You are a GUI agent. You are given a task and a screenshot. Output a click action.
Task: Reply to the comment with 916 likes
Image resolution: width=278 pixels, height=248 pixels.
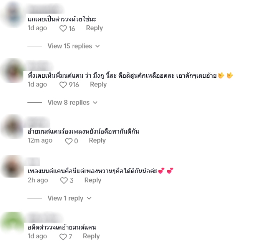pos(98,84)
